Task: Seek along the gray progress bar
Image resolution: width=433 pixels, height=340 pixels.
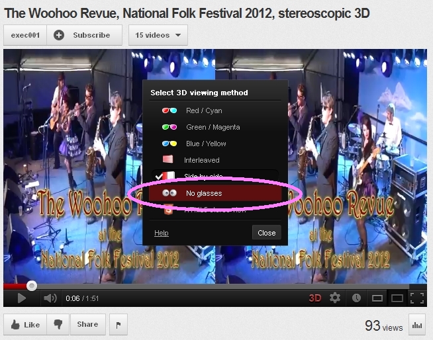Action: click(215, 286)
